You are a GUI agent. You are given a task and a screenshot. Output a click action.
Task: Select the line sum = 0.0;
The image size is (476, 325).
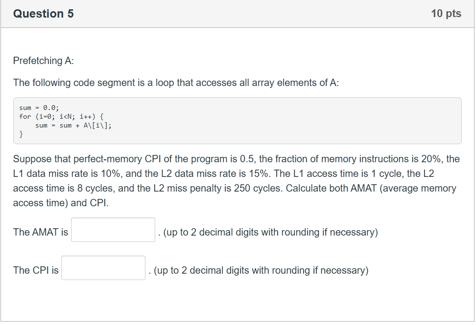click(39, 107)
